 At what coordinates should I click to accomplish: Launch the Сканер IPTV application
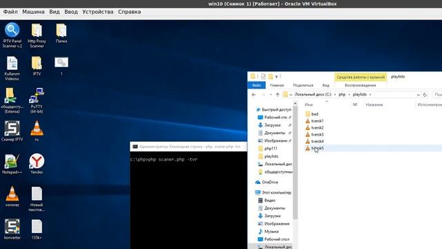click(x=12, y=131)
